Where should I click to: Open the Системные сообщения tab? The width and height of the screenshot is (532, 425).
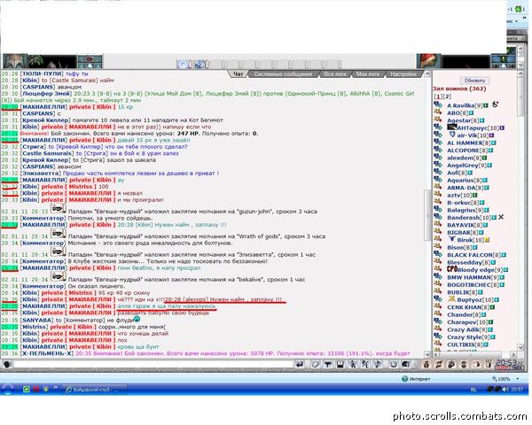tap(283, 73)
